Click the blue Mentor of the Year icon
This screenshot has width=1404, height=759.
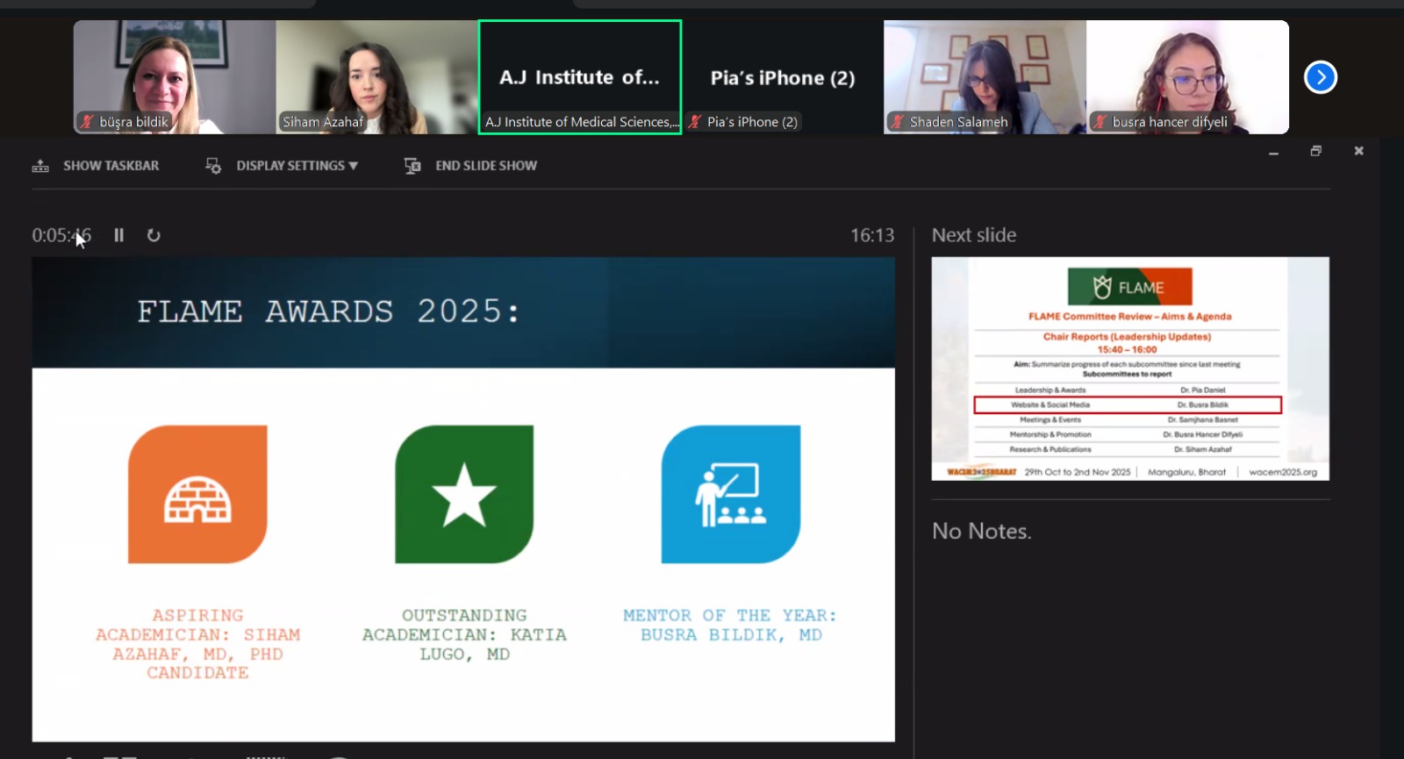(x=730, y=494)
